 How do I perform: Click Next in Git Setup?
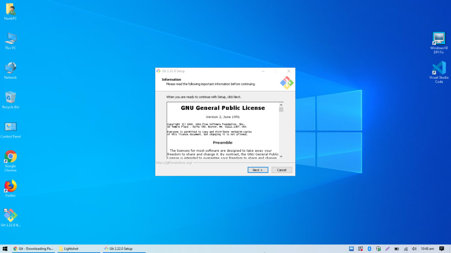257,170
